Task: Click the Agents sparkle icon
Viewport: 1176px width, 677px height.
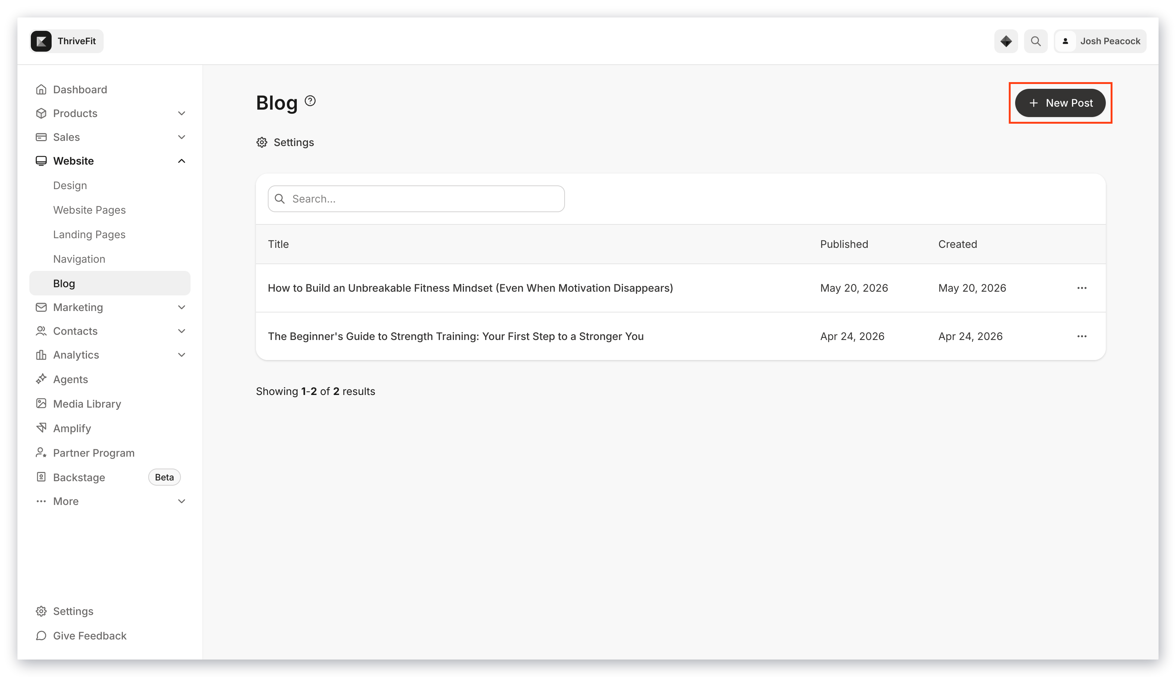Action: [41, 379]
